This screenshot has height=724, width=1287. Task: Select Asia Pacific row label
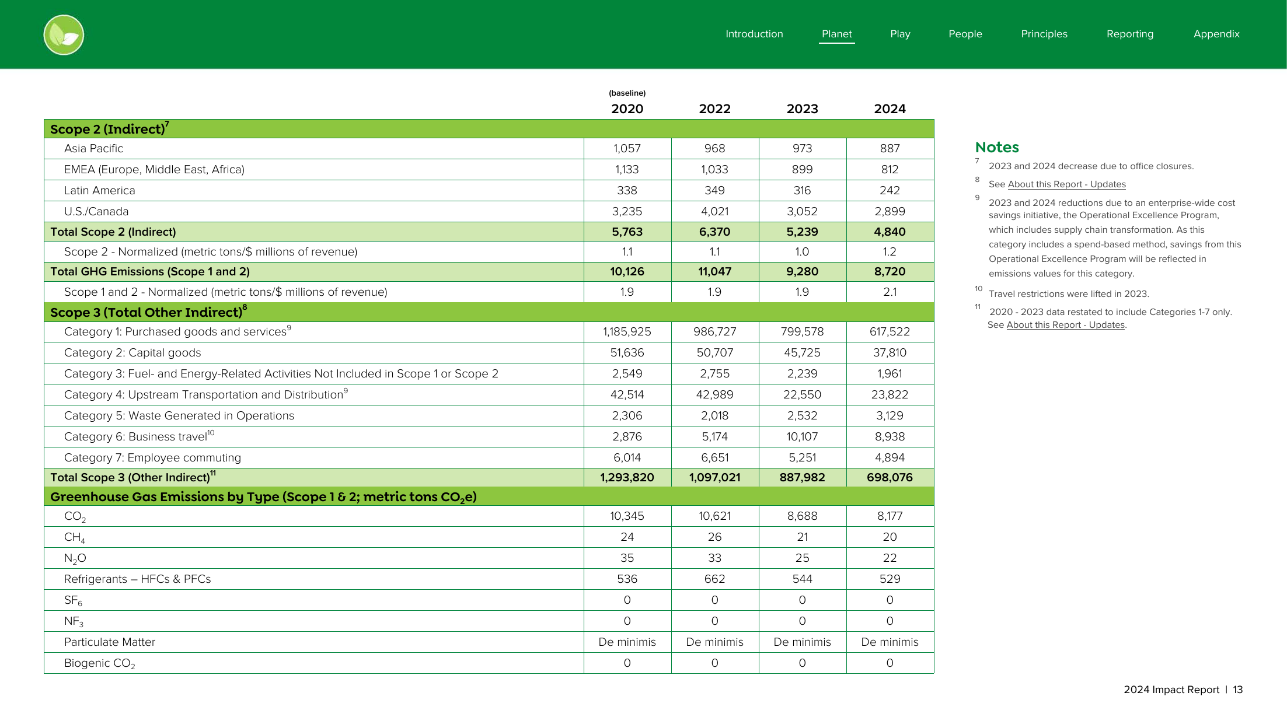pyautogui.click(x=93, y=149)
